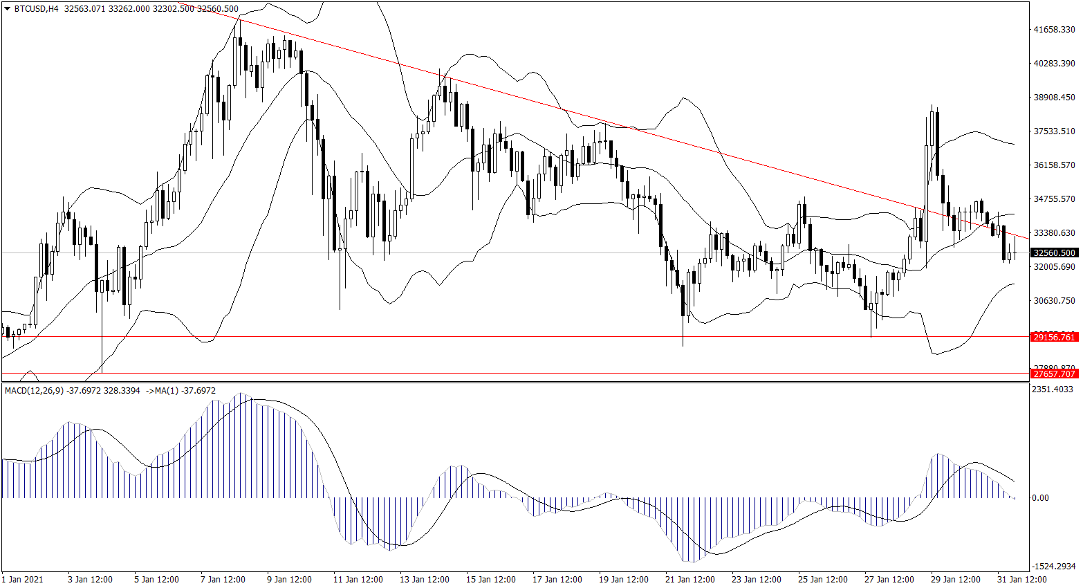Select the 21 Jan 12:00 time label

[x=689, y=579]
